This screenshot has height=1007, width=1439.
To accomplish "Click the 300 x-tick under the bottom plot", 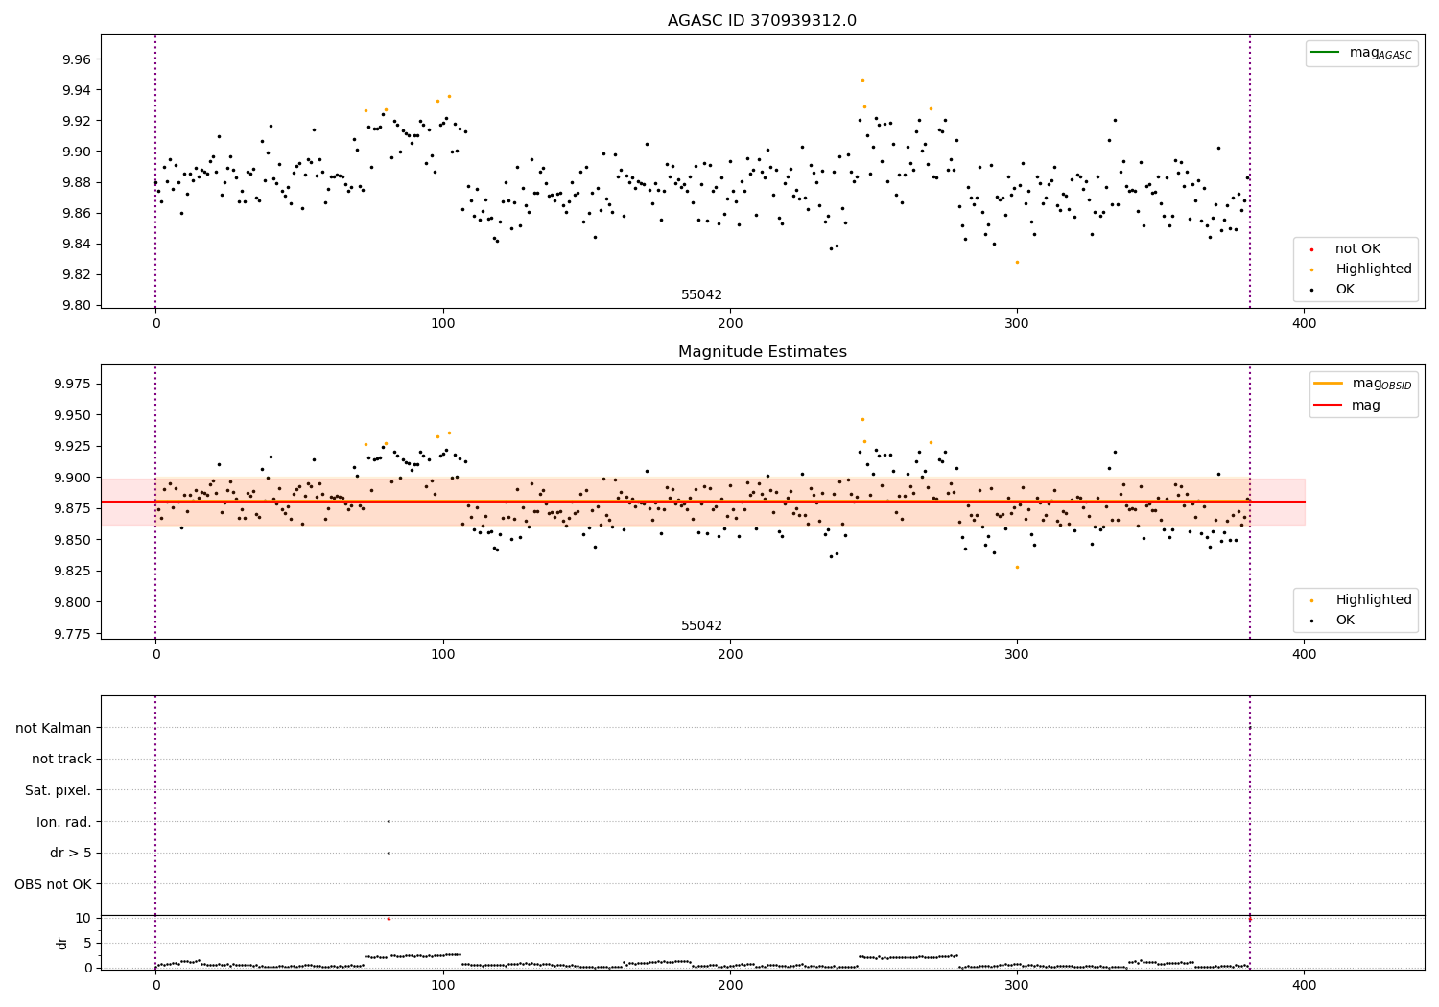I will (1017, 986).
